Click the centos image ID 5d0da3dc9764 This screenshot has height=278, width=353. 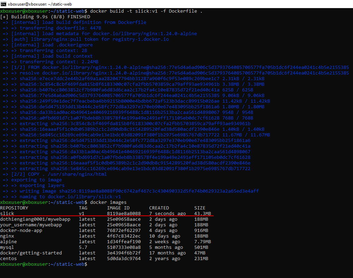pos(124,259)
